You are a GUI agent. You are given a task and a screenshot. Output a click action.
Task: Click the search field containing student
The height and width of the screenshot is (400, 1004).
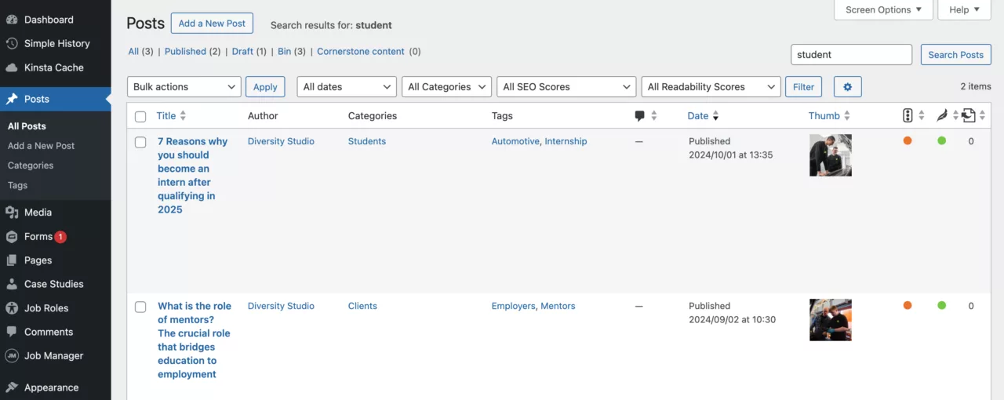point(851,55)
